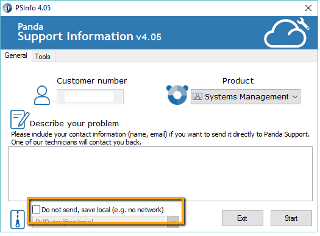Click the browse folder ellipsis button
The image size is (320, 236).
click(173, 222)
